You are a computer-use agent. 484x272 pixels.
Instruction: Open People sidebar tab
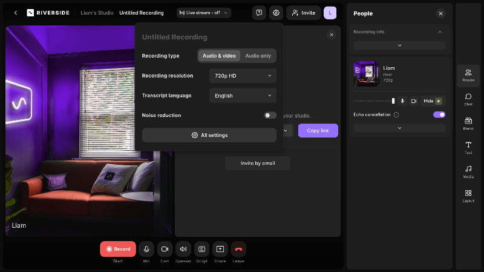468,75
